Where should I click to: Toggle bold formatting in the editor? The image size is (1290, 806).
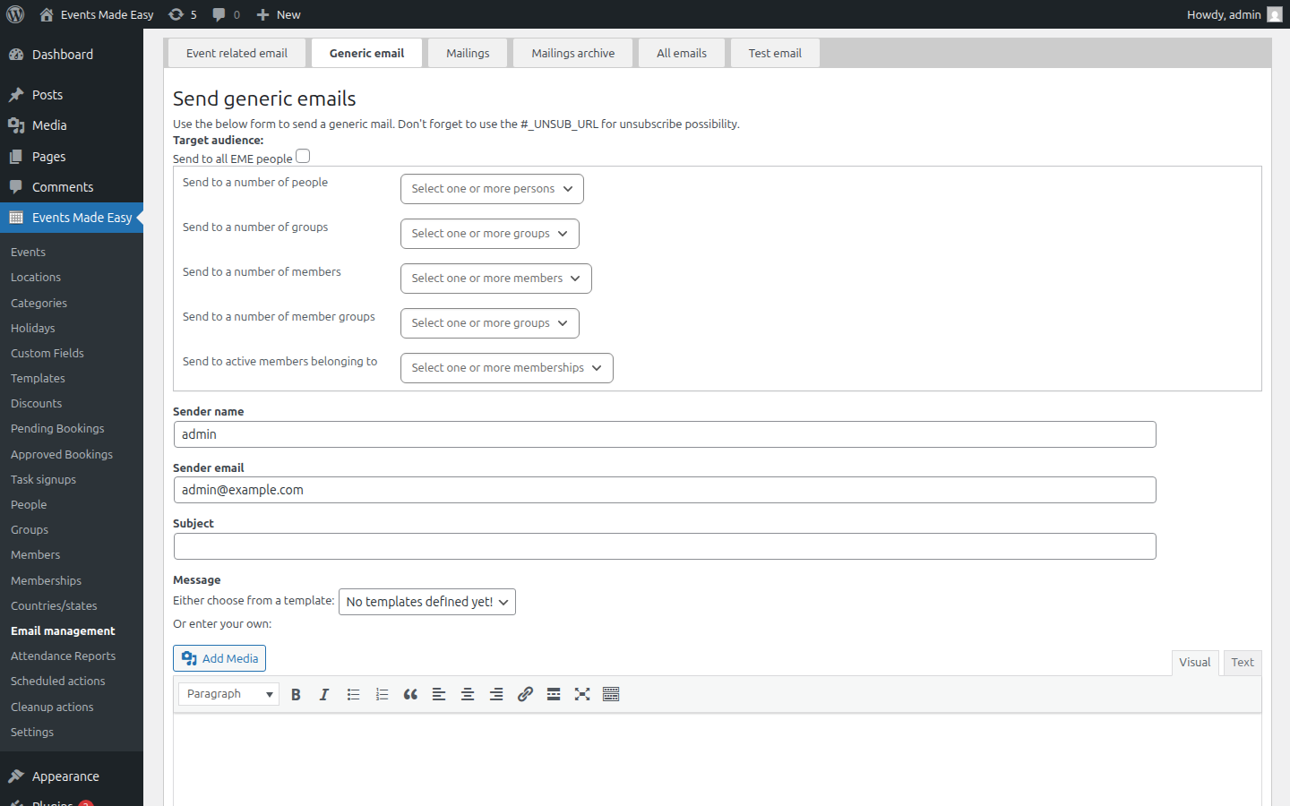(x=296, y=694)
